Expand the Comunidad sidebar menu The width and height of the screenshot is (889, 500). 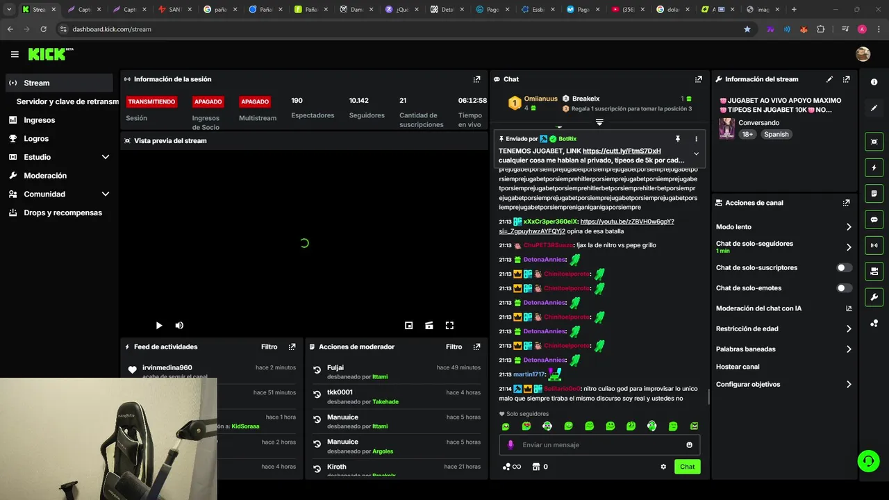point(106,194)
